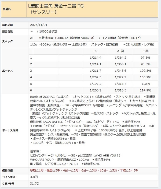Select the 黄金降臨チャンス (報酬高確) line
The height and width of the screenshot is (189, 161).
pos(88,134)
